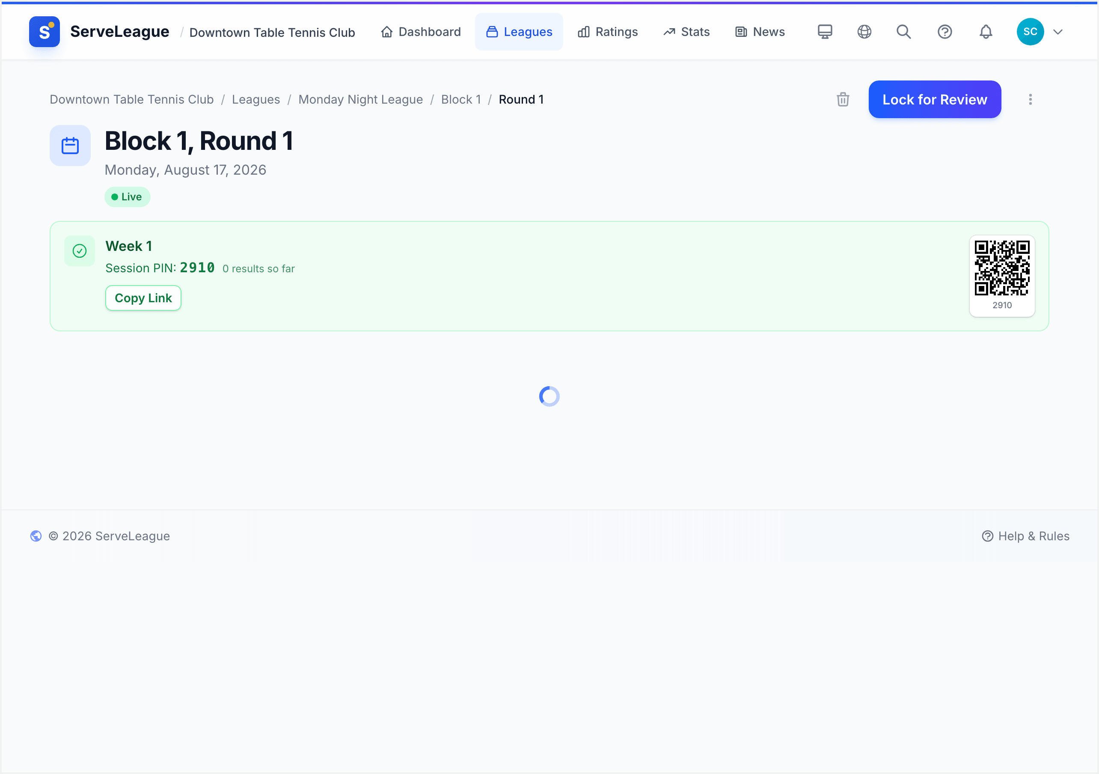Open the Stats tab
Image resolution: width=1099 pixels, height=774 pixels.
pos(686,32)
